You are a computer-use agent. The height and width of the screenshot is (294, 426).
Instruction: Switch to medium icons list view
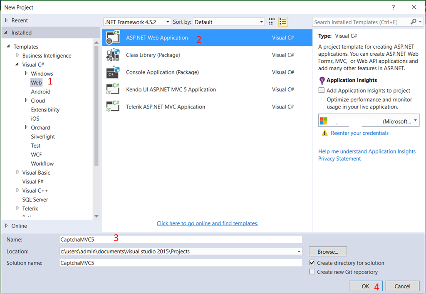(283, 22)
